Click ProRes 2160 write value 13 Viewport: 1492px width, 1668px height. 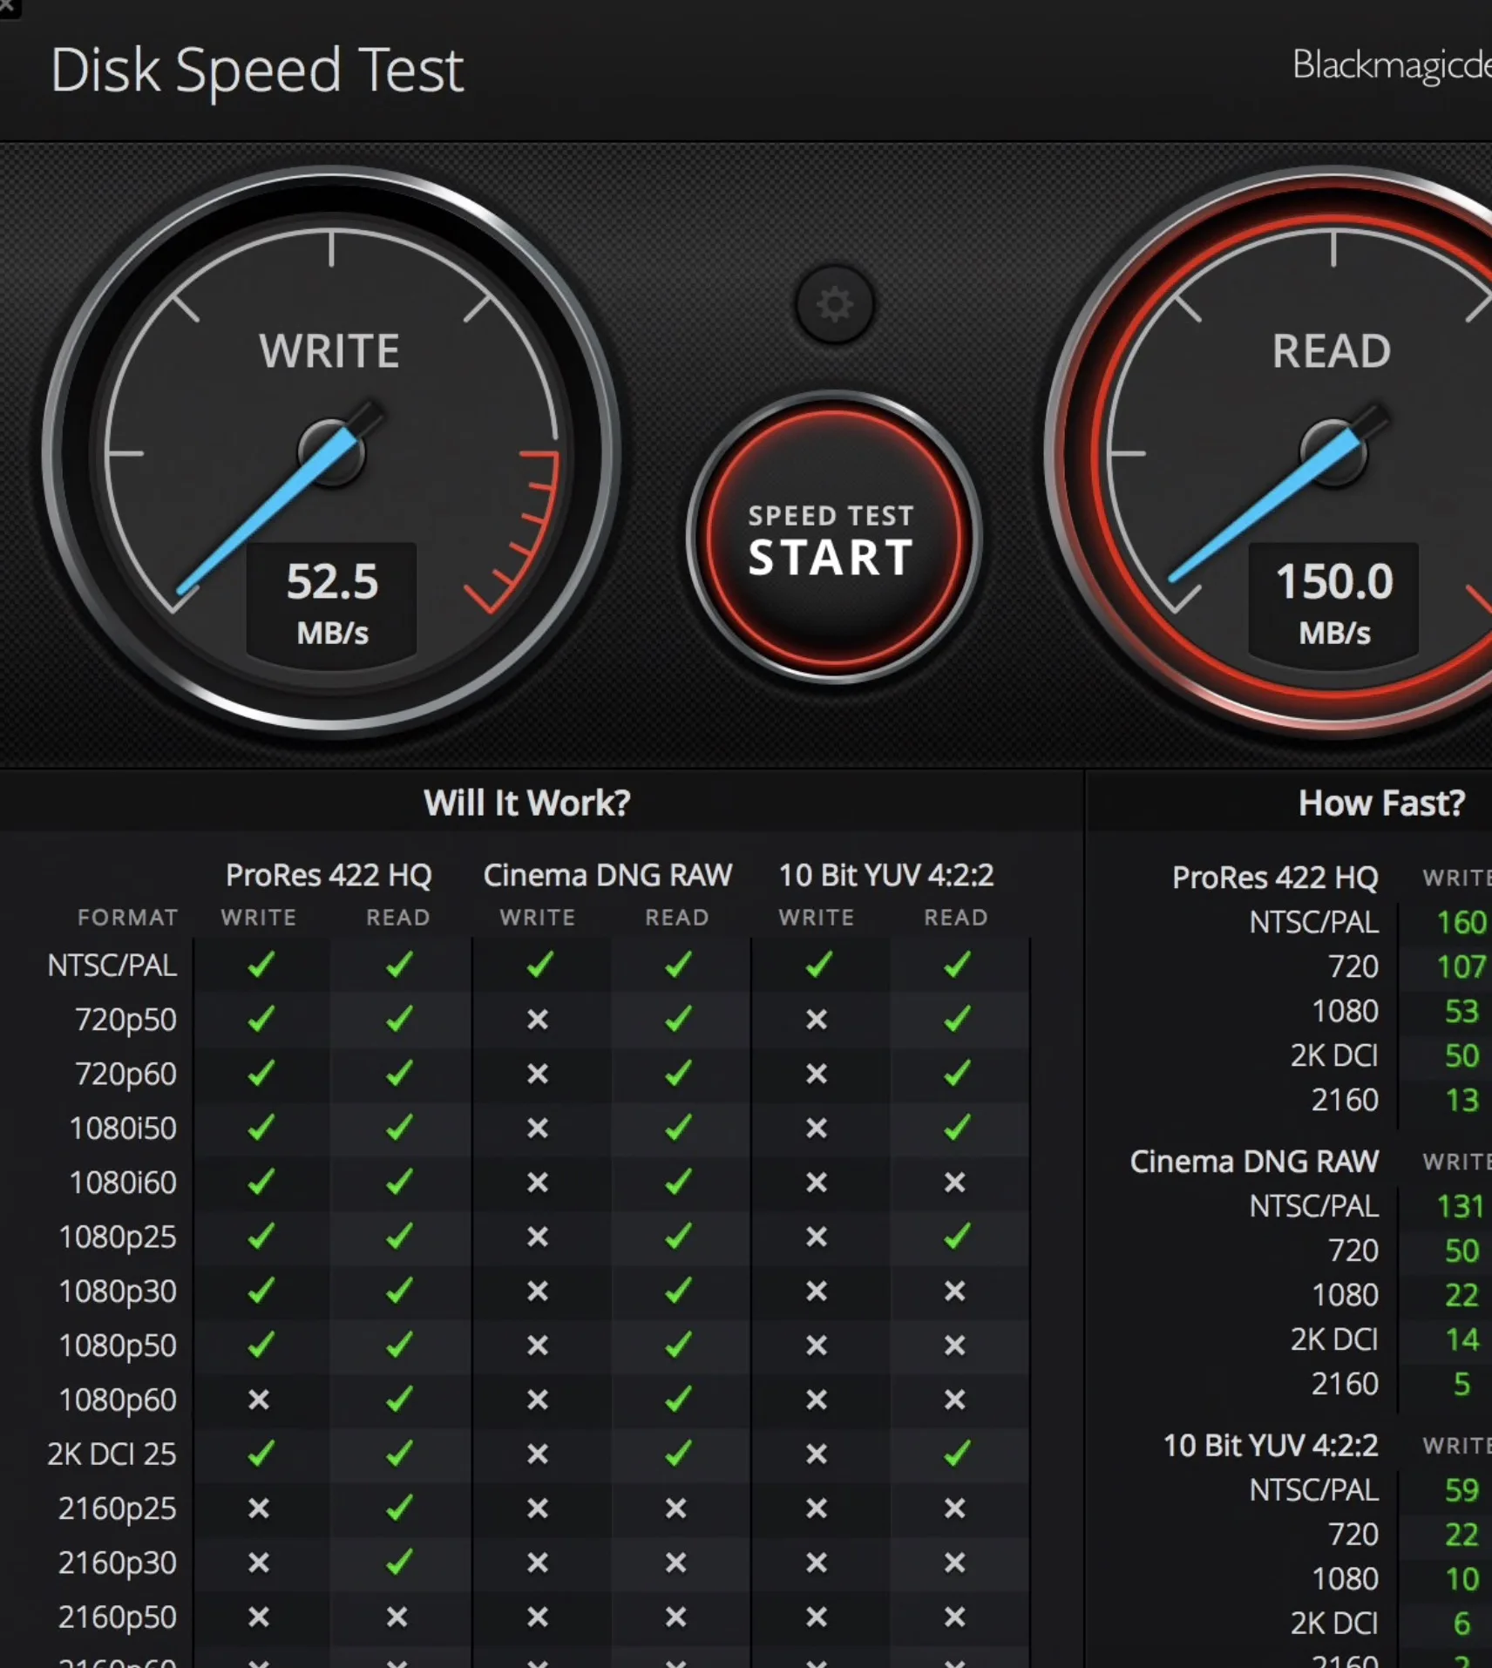pyautogui.click(x=1461, y=1100)
